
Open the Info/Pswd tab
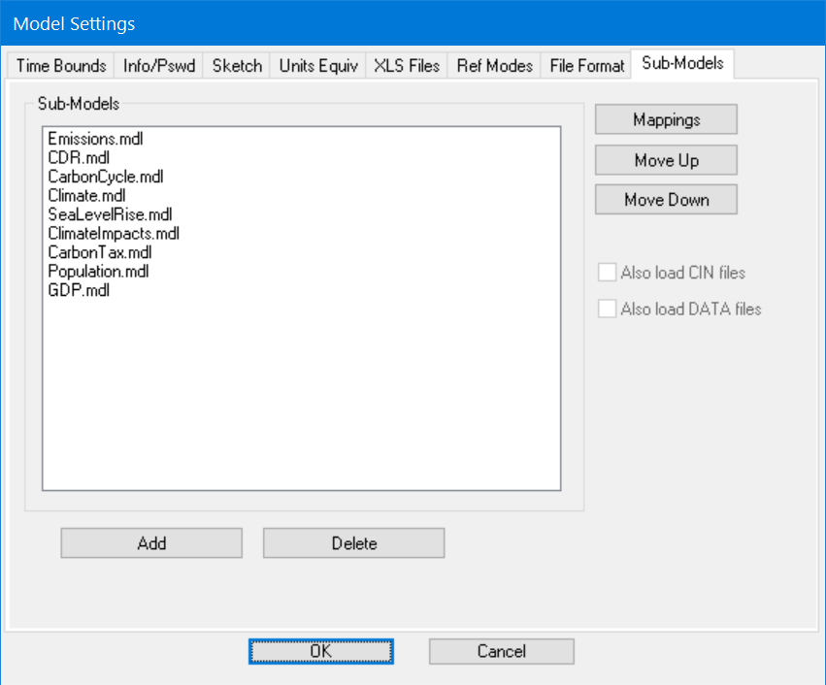[x=158, y=65]
